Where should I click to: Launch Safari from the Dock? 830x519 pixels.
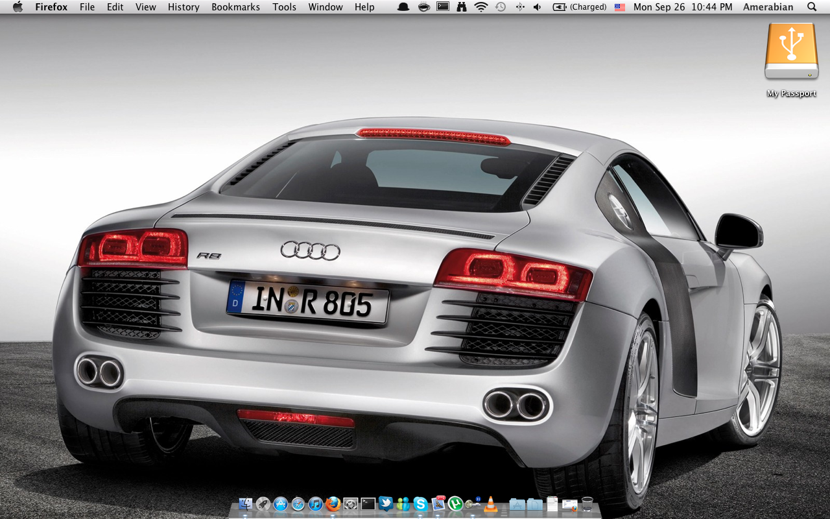(x=298, y=503)
